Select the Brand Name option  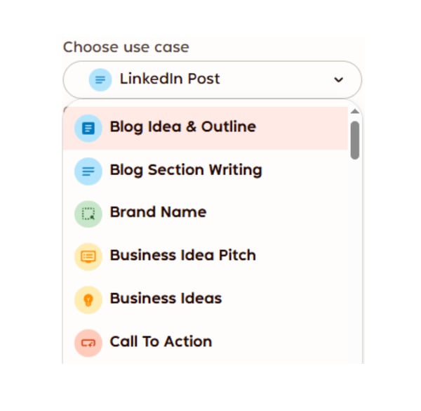(x=206, y=214)
